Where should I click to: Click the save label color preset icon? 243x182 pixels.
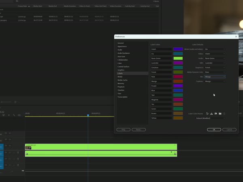(x=211, y=114)
